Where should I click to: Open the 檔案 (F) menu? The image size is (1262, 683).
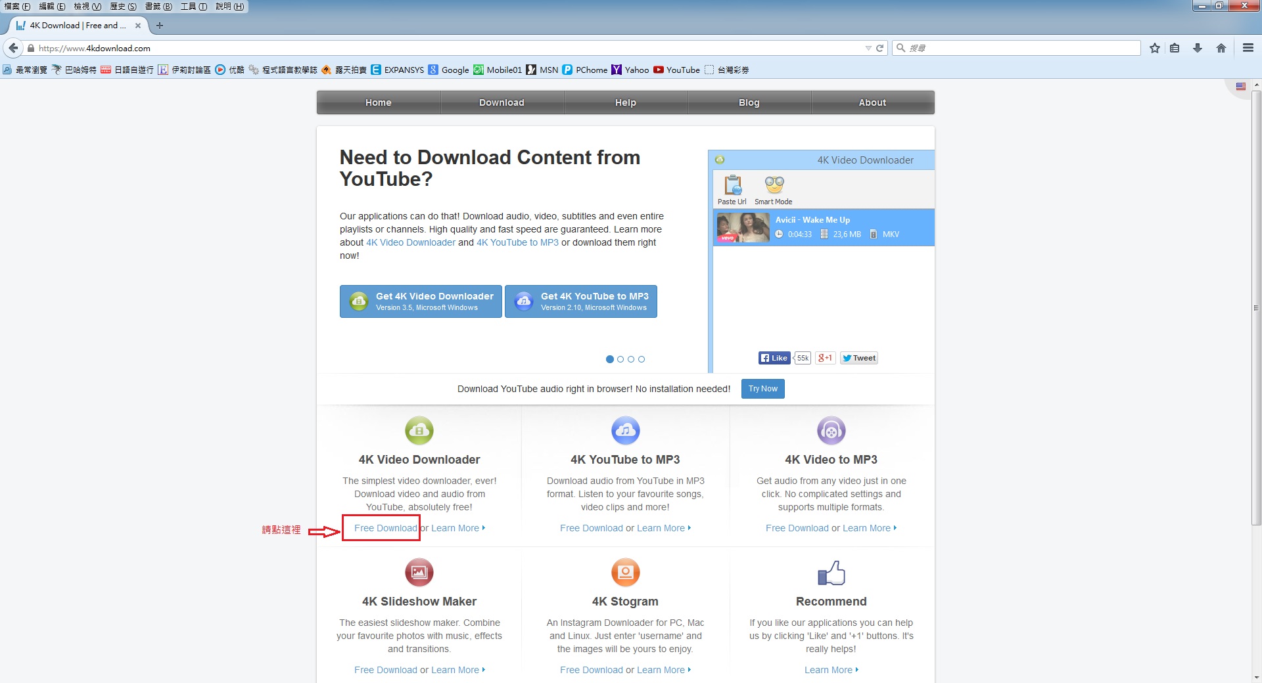tap(17, 6)
